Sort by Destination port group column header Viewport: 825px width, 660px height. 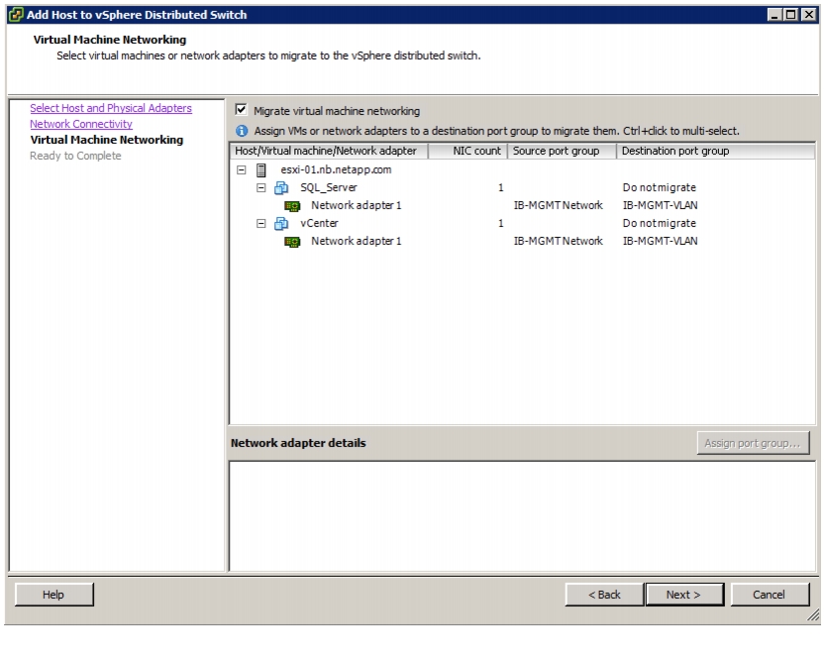(715, 151)
